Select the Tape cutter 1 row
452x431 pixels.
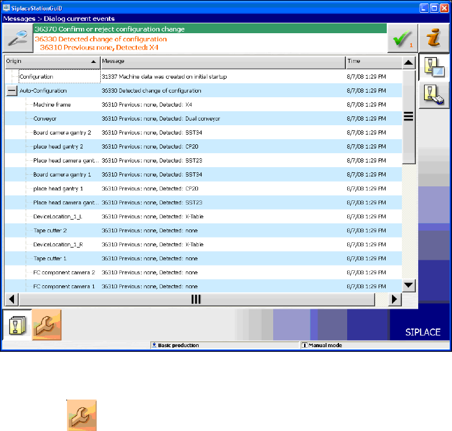coord(203,259)
